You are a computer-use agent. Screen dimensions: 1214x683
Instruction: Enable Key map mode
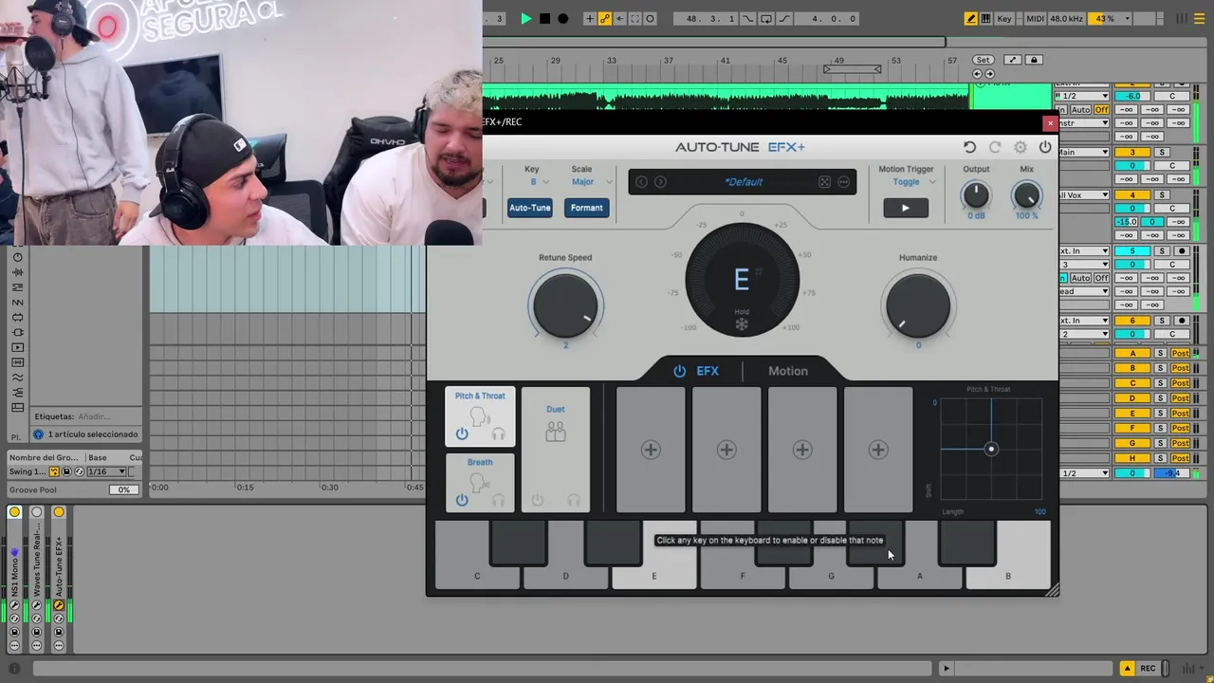coord(1005,18)
